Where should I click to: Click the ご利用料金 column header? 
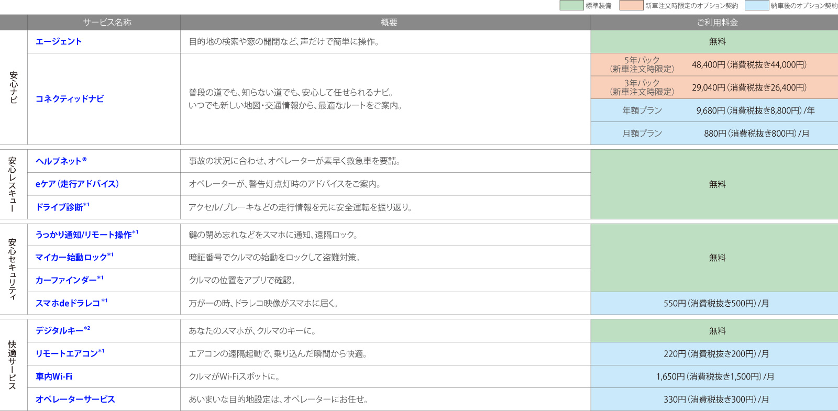click(717, 23)
